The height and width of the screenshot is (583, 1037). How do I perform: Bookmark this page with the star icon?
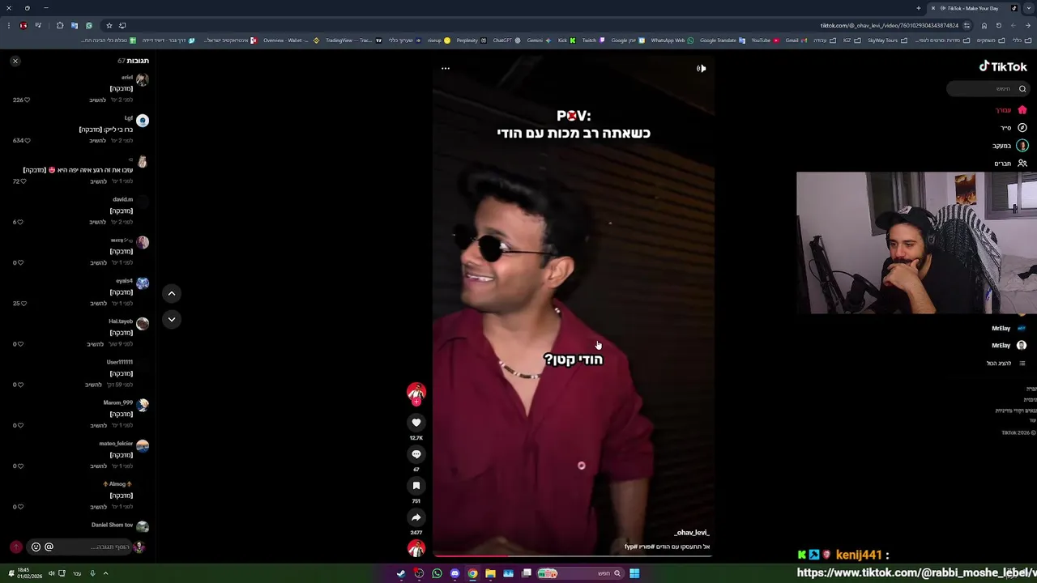(109, 25)
